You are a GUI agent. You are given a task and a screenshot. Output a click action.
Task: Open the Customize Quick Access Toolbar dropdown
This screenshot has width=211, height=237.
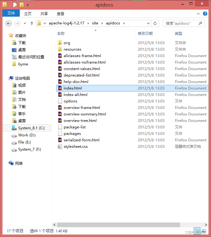(28, 5)
